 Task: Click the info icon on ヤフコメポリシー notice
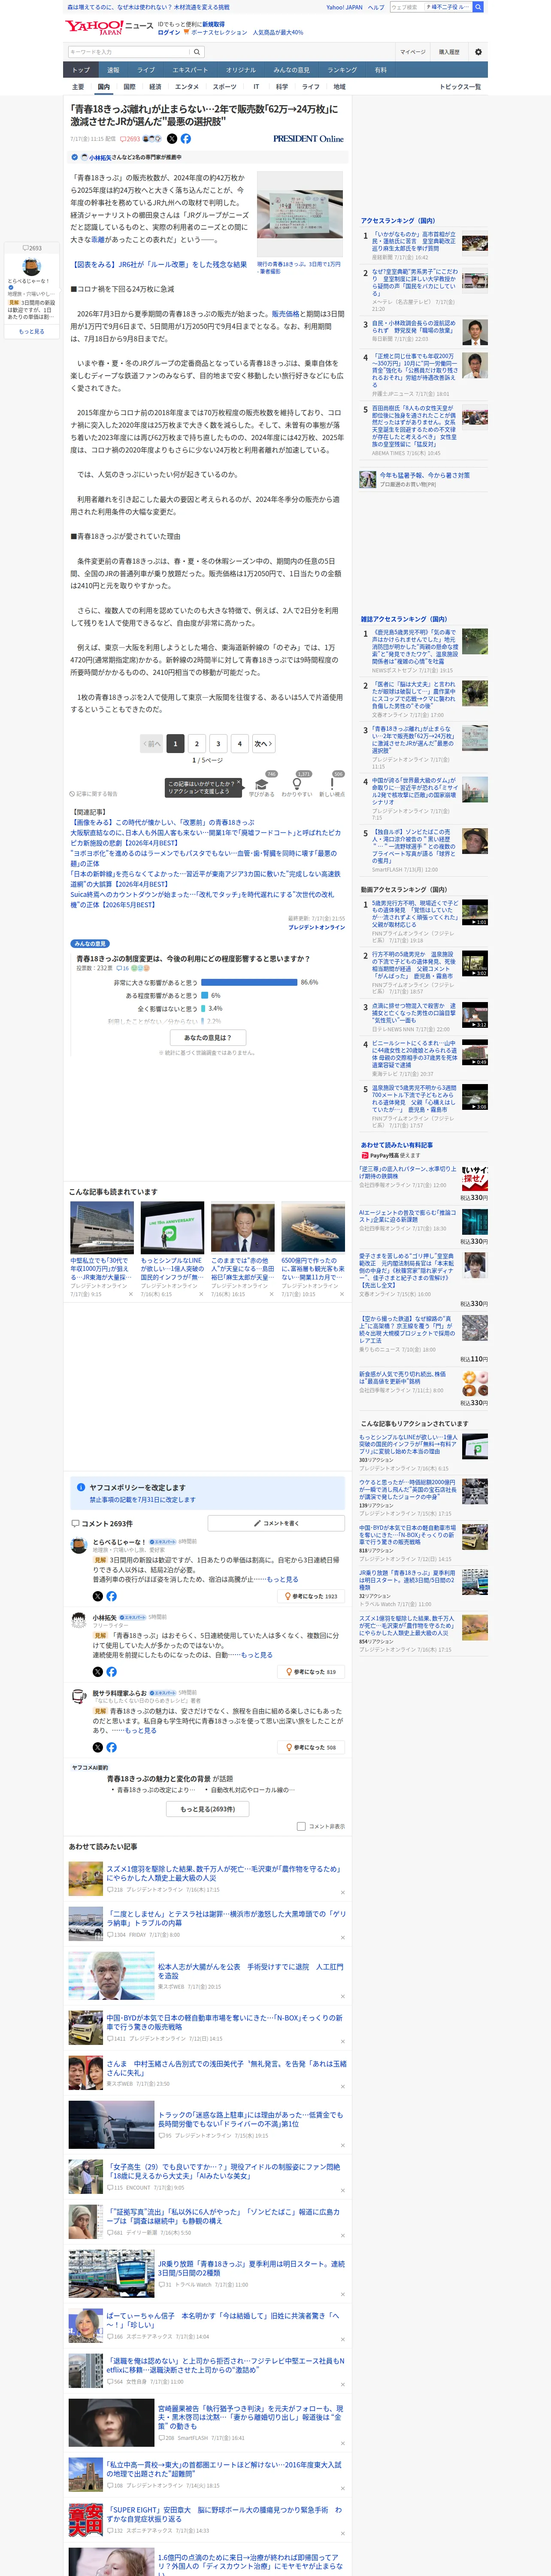81,1487
